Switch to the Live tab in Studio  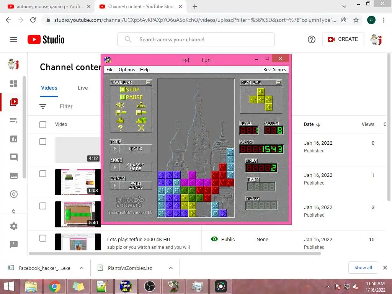[x=83, y=88]
